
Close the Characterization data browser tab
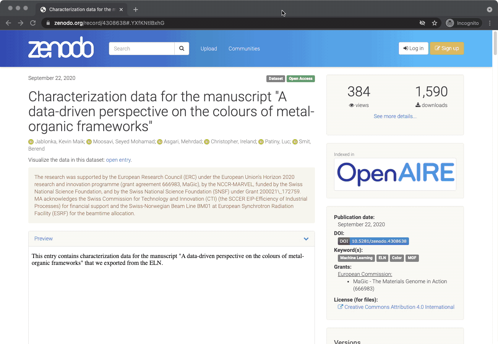point(121,10)
